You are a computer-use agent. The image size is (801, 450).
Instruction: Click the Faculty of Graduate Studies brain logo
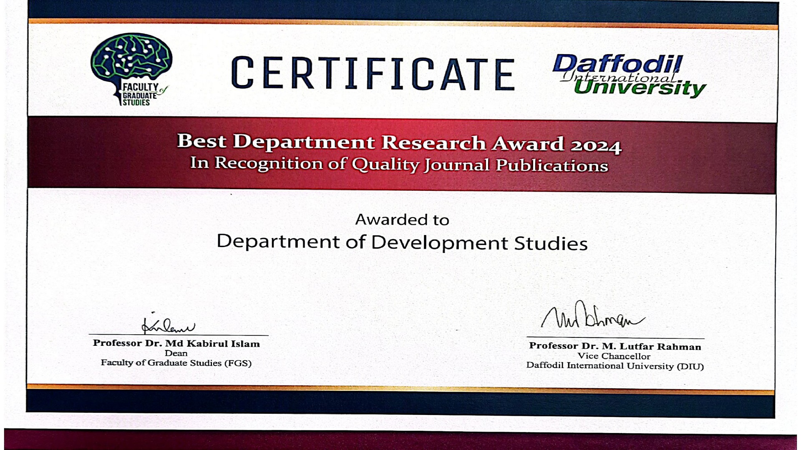(131, 69)
